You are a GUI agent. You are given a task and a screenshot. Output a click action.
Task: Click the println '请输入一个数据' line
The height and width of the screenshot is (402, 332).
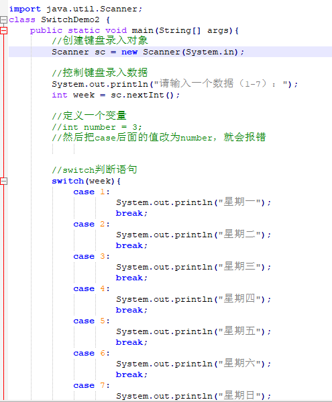pos(174,84)
